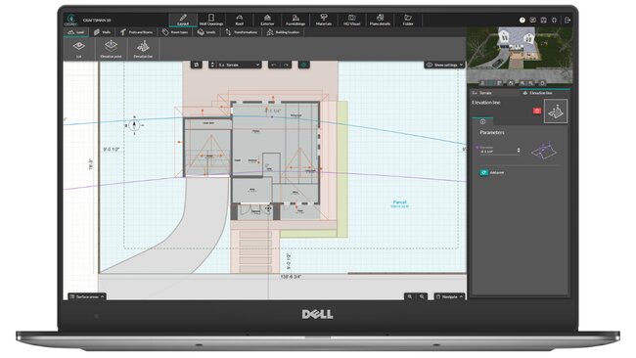Click the redo arrow
Image resolution: width=636 pixels, height=358 pixels.
coord(286,65)
